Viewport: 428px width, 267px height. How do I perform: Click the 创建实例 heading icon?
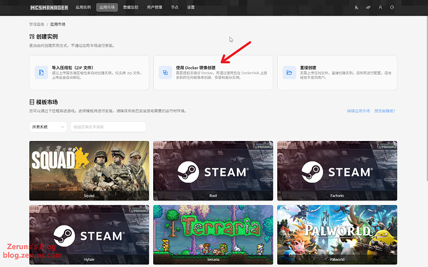(x=32, y=37)
